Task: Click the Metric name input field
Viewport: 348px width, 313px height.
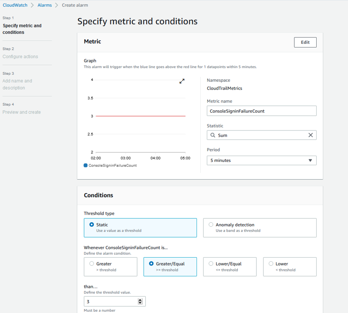Action: click(261, 111)
